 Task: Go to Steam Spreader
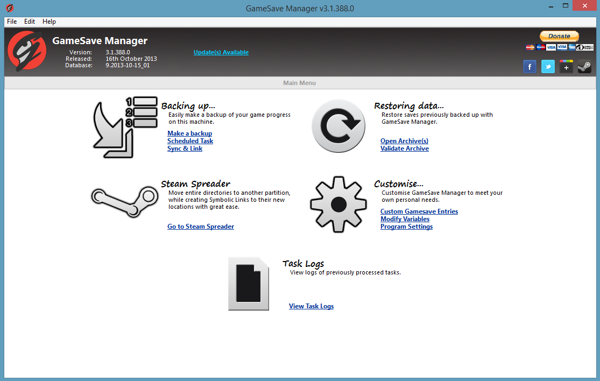[x=201, y=227]
